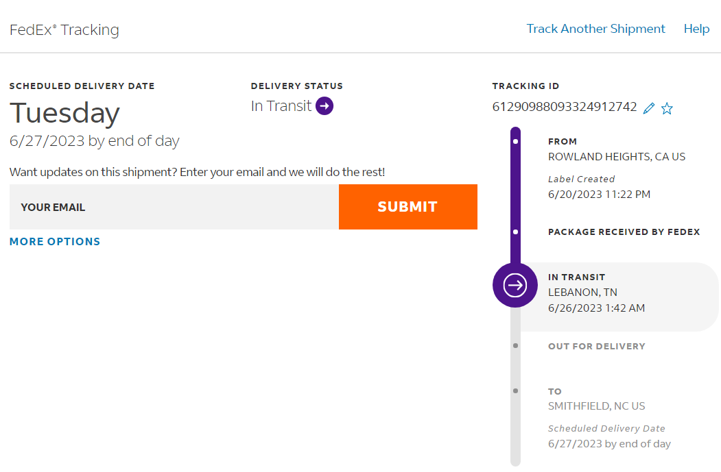Click the Rowland Heights, CA US origin text
Image resolution: width=721 pixels, height=472 pixels.
click(616, 157)
